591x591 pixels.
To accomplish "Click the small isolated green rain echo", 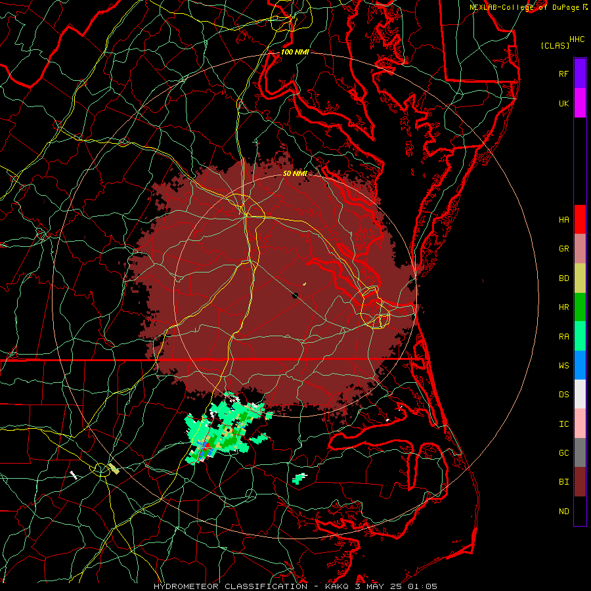I will [299, 478].
